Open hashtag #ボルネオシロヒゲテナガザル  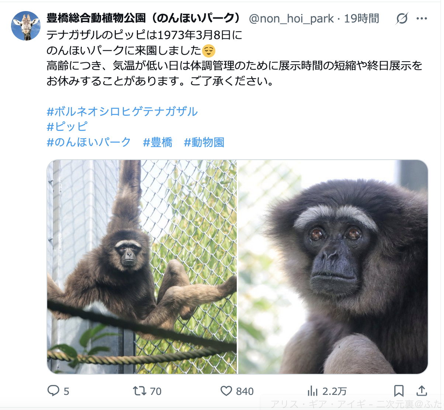(x=122, y=111)
